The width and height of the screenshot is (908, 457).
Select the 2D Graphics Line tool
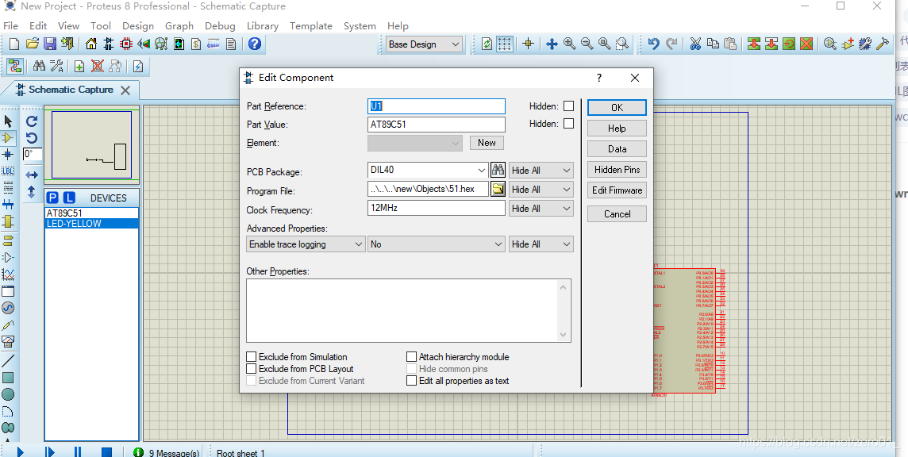[x=8, y=360]
